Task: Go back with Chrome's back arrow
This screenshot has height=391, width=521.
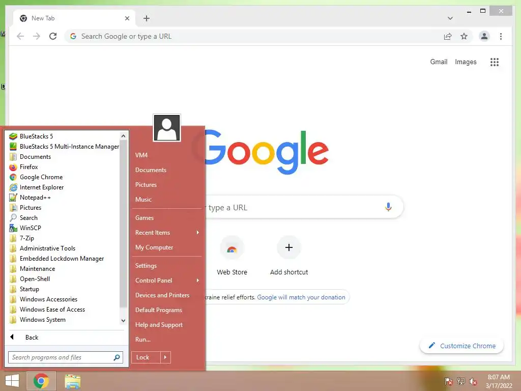Action: click(20, 36)
